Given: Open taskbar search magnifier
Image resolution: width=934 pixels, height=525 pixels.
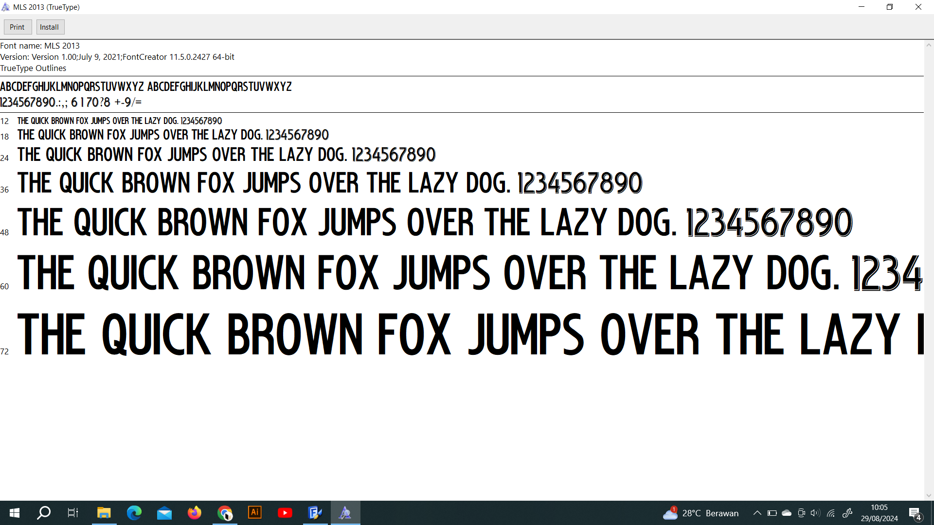Looking at the screenshot, I should click(x=44, y=513).
